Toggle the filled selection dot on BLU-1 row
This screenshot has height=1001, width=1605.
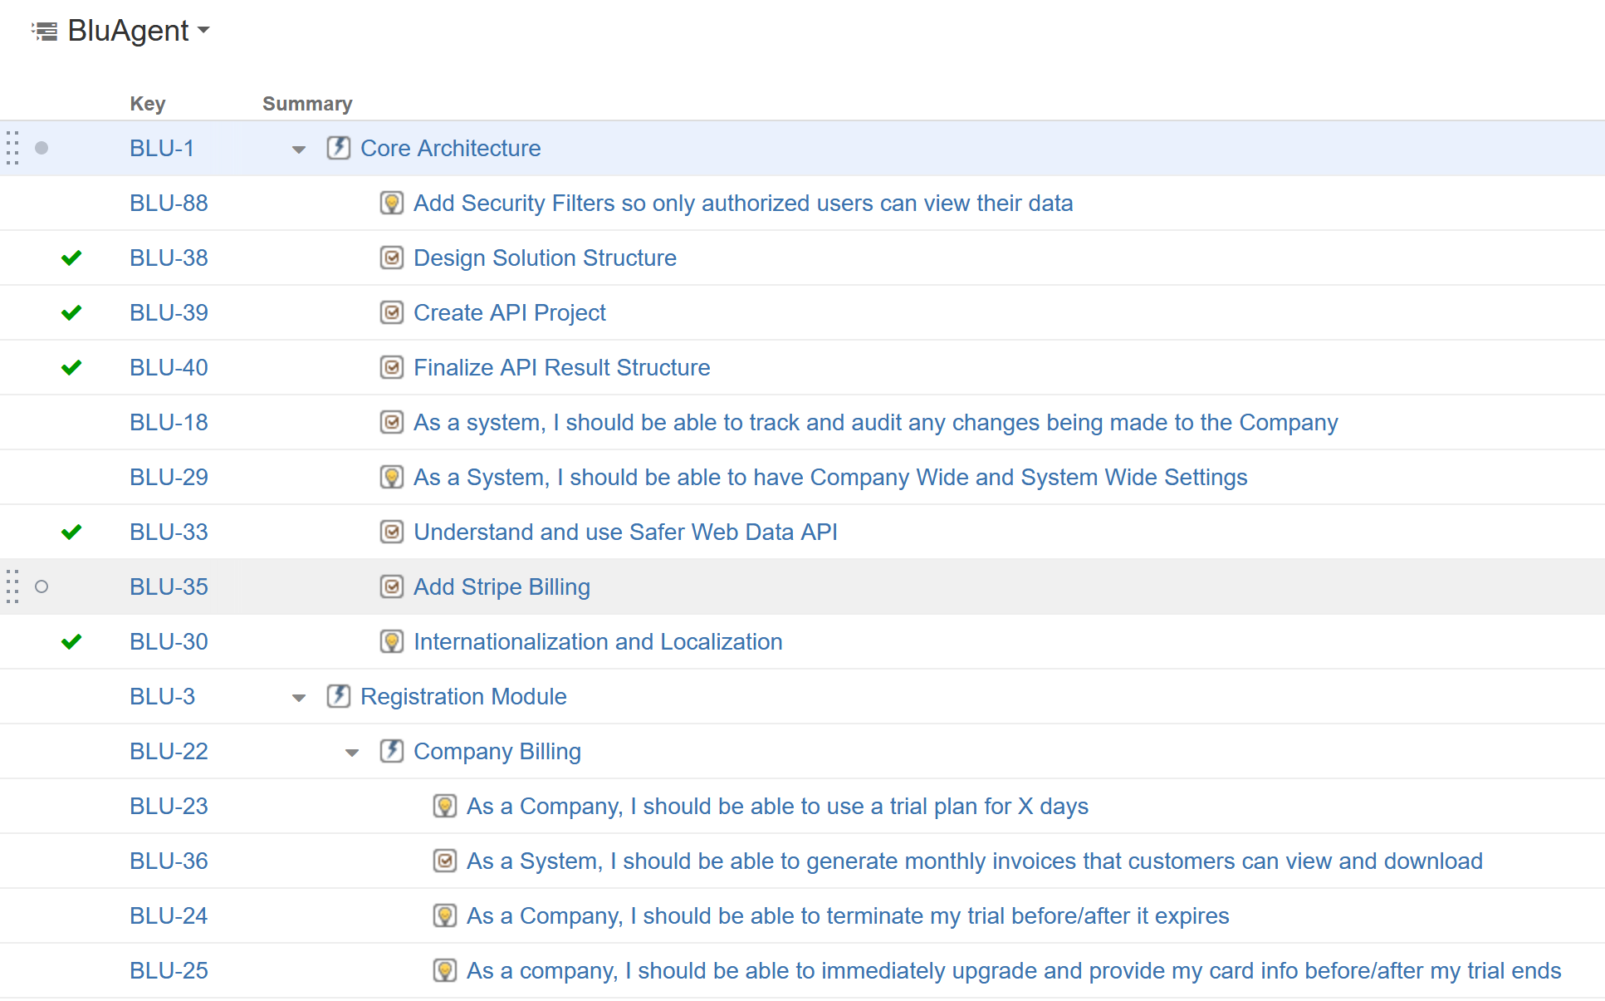pyautogui.click(x=42, y=148)
